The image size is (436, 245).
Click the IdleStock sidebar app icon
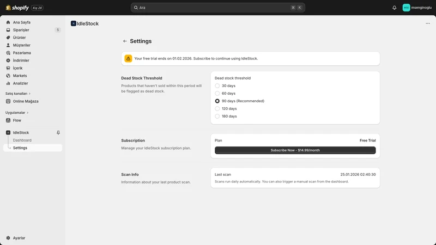pyautogui.click(x=8, y=133)
